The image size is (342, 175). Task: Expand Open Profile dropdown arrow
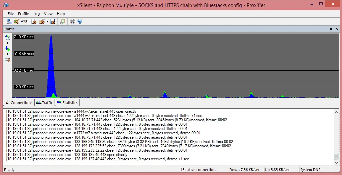point(47,22)
